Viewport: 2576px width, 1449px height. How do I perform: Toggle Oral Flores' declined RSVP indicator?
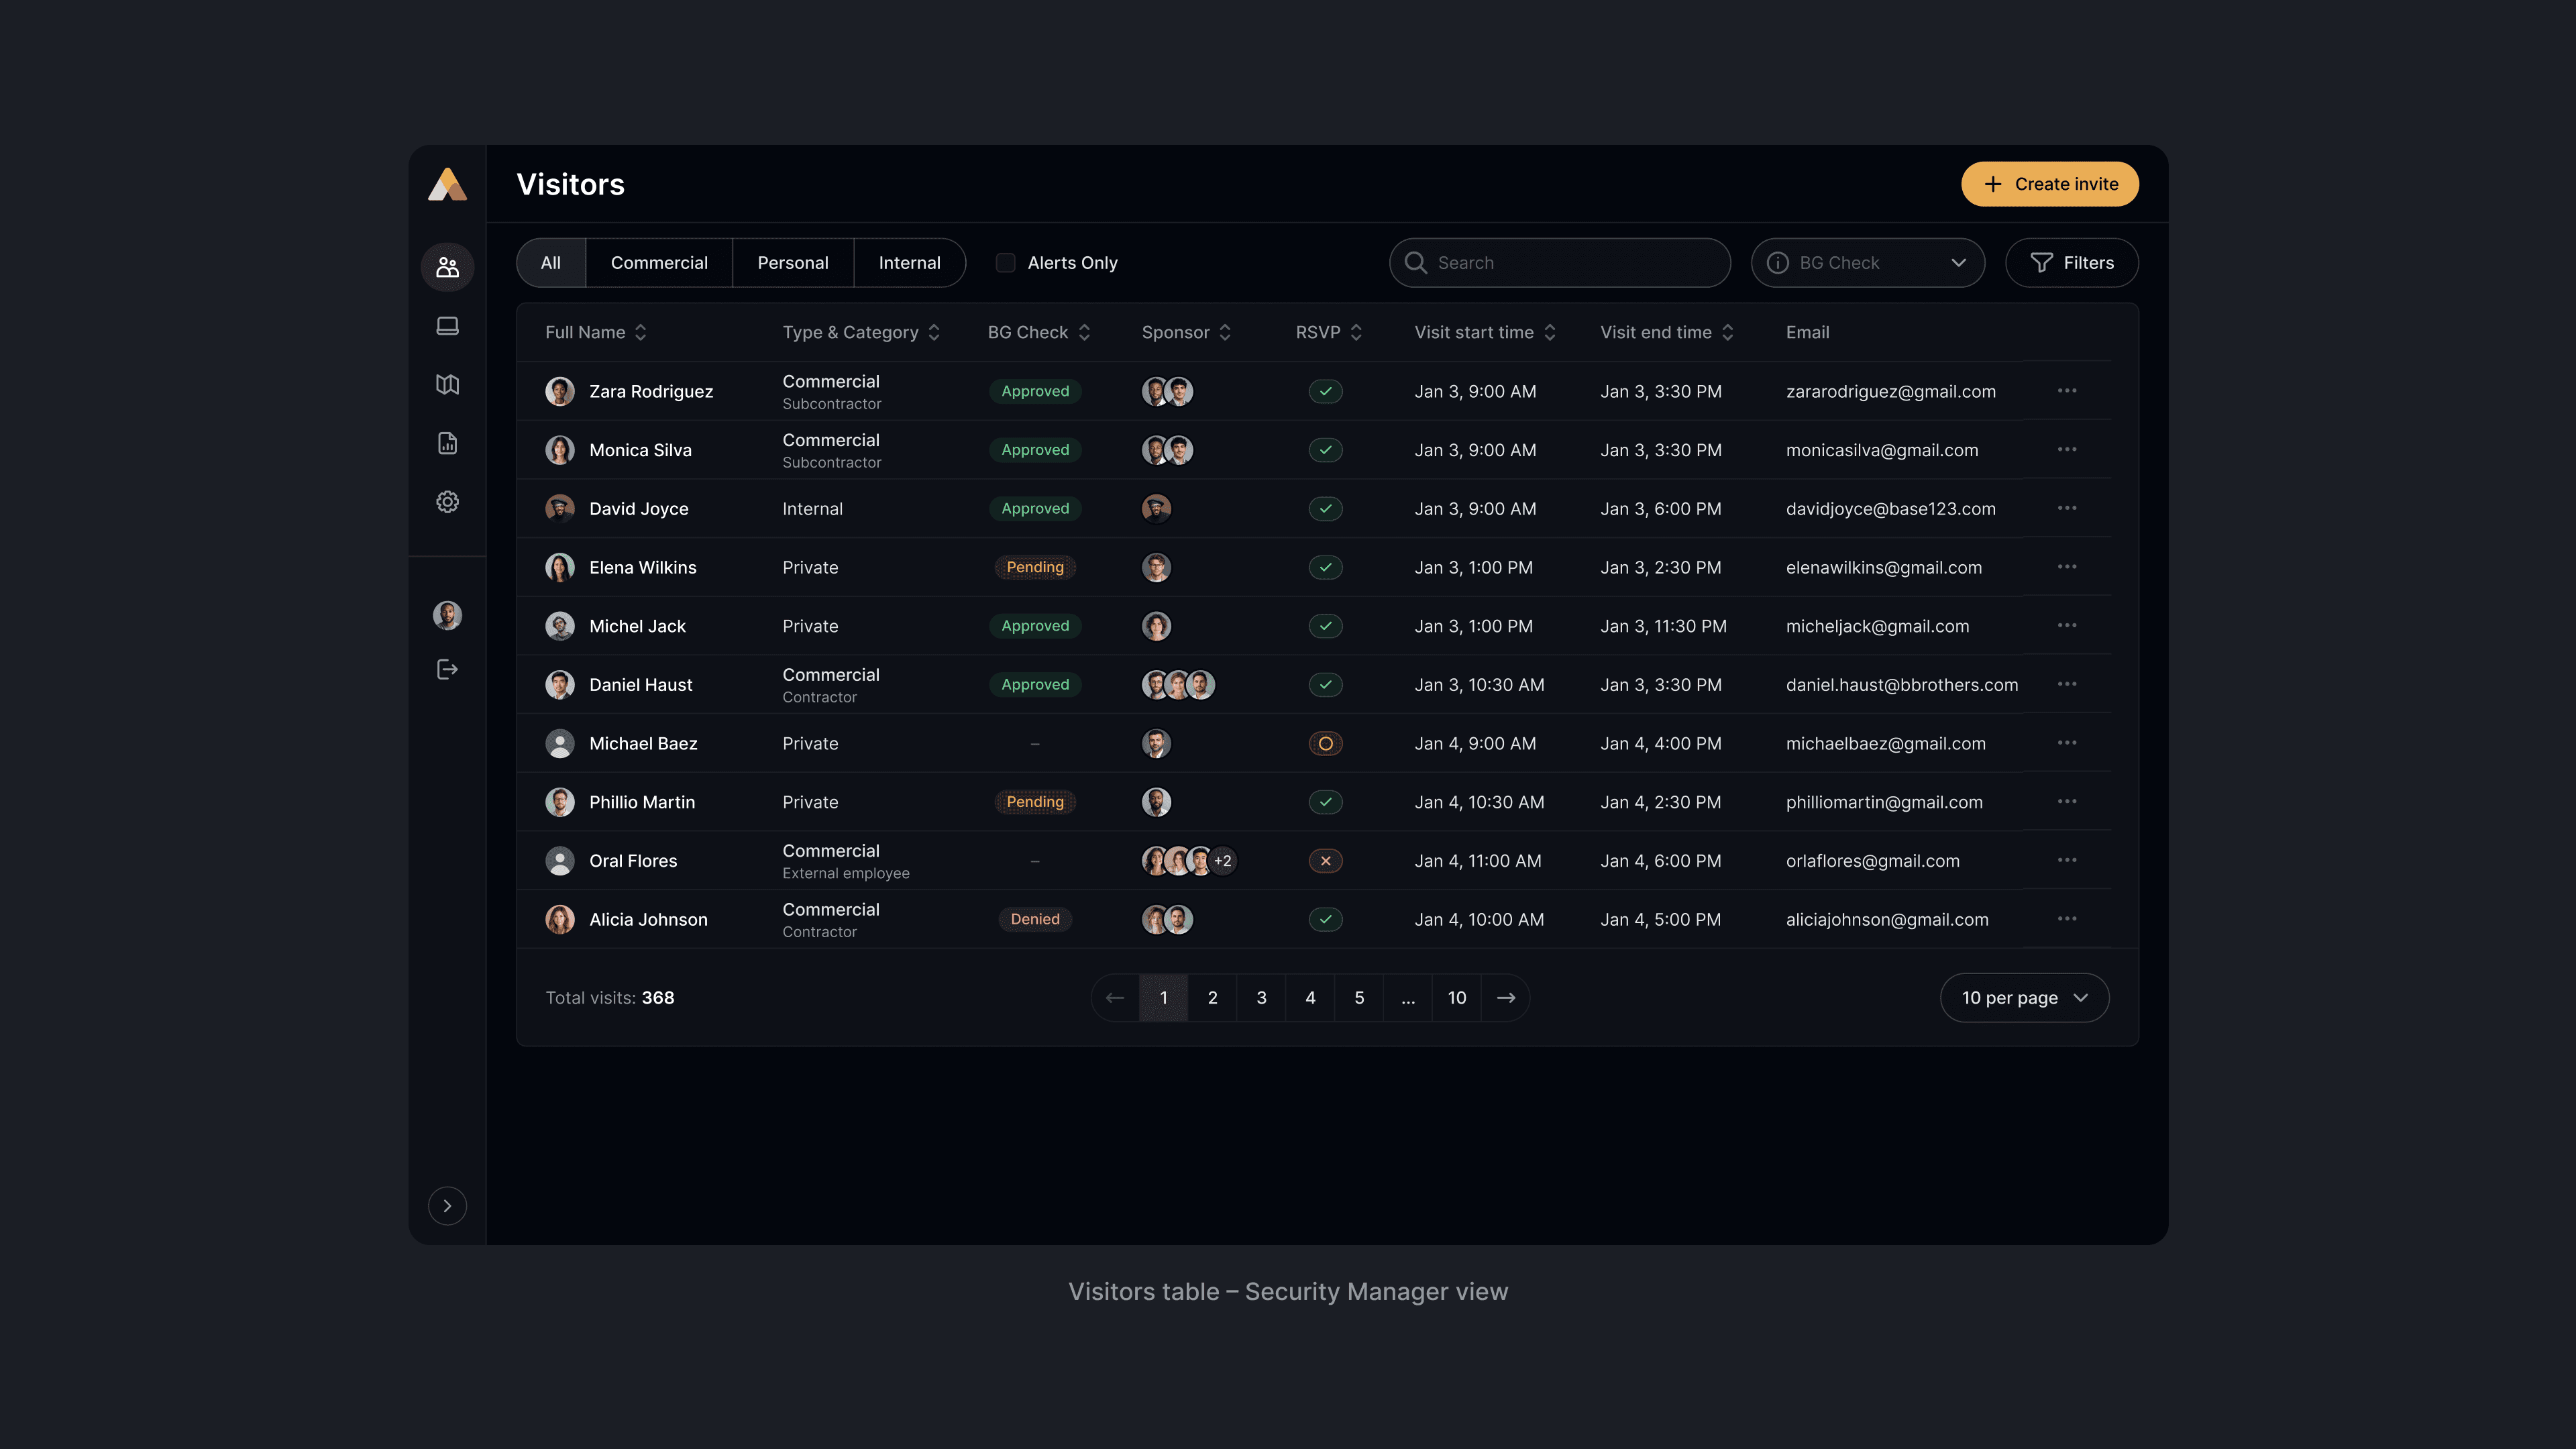1325,861
